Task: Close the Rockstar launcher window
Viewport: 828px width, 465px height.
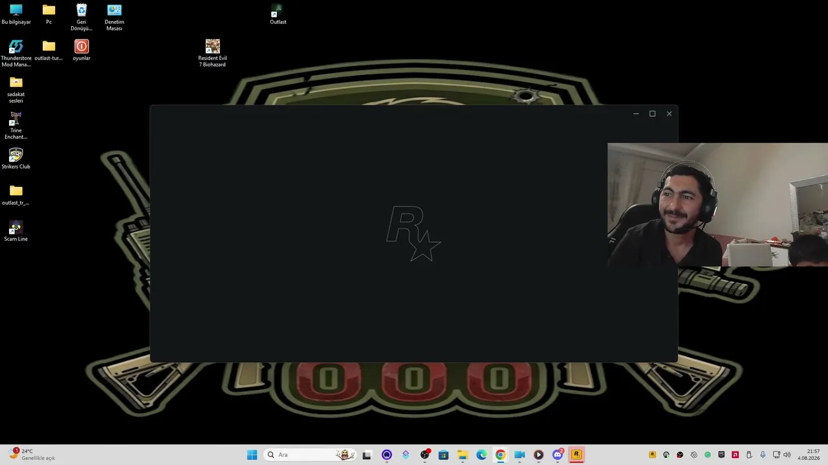Action: point(669,114)
